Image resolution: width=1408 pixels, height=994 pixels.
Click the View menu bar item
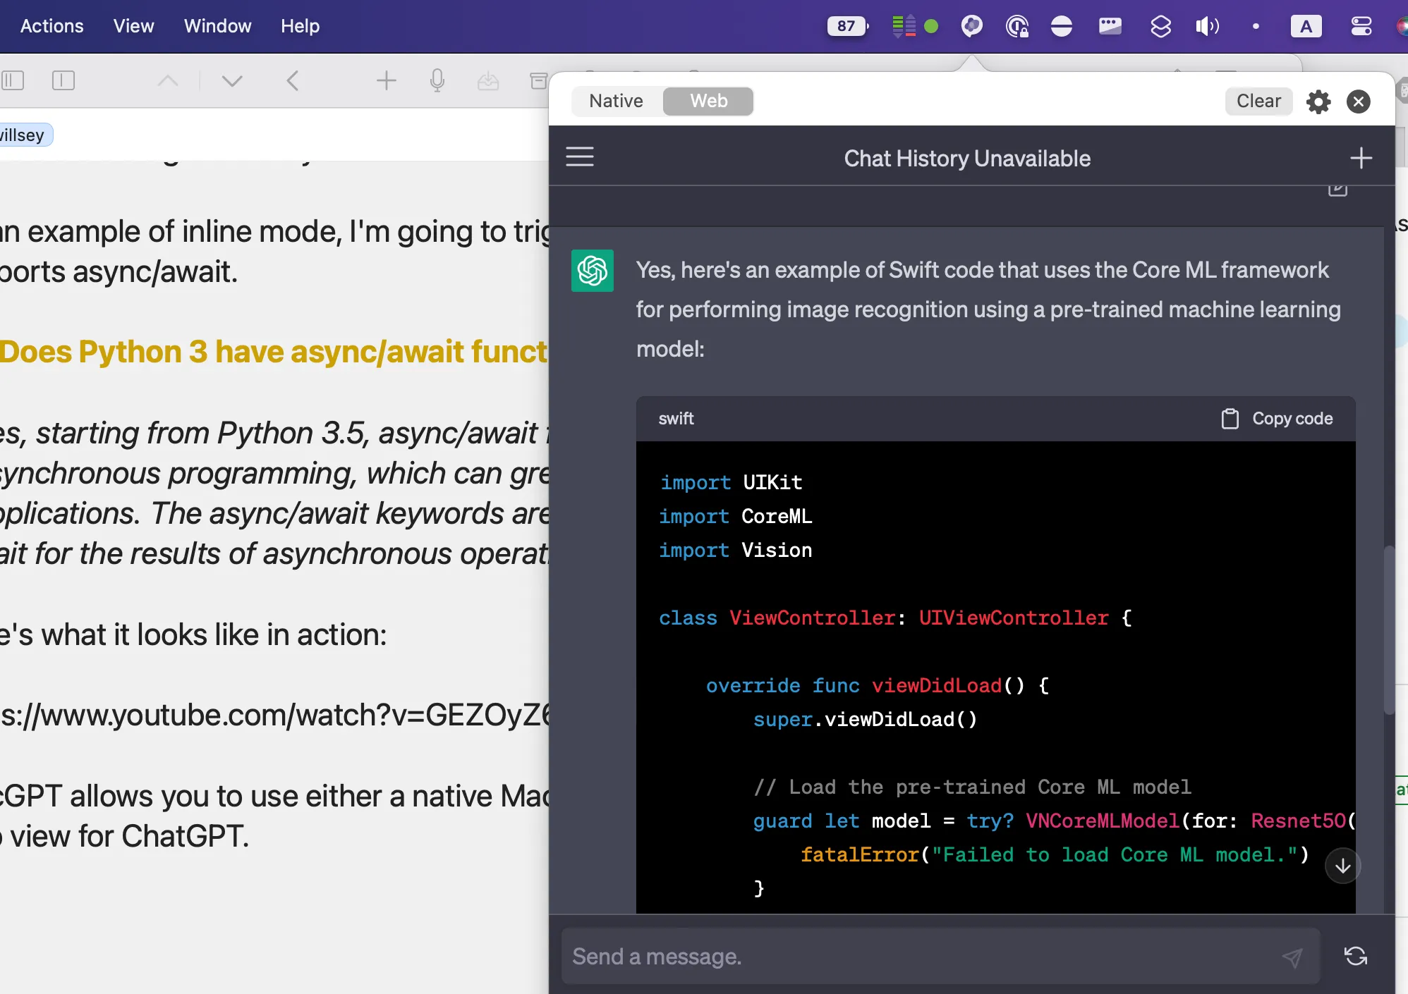[133, 25]
